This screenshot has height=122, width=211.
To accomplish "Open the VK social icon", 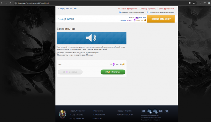I will (x=143, y=111).
